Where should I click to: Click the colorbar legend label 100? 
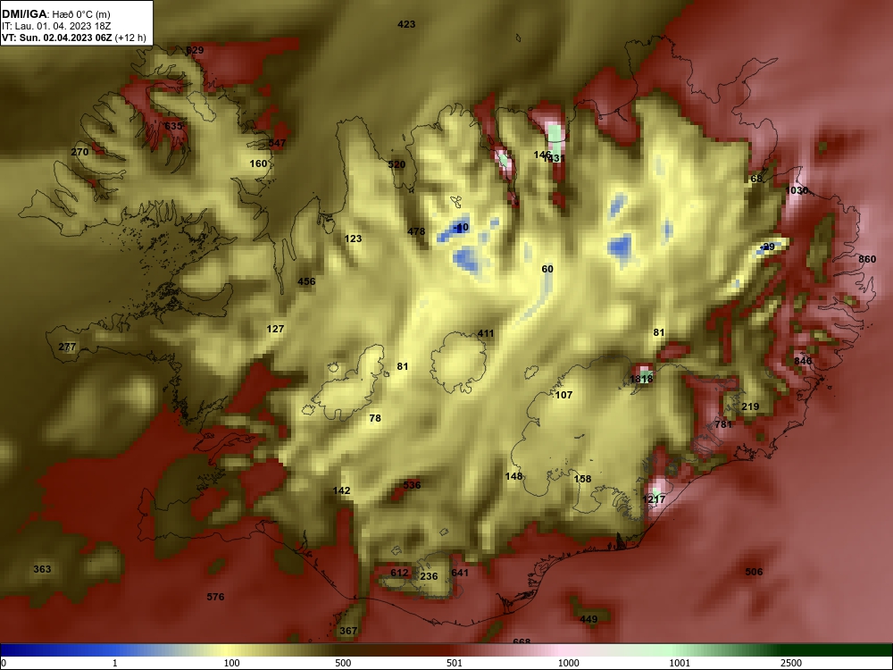(232, 663)
